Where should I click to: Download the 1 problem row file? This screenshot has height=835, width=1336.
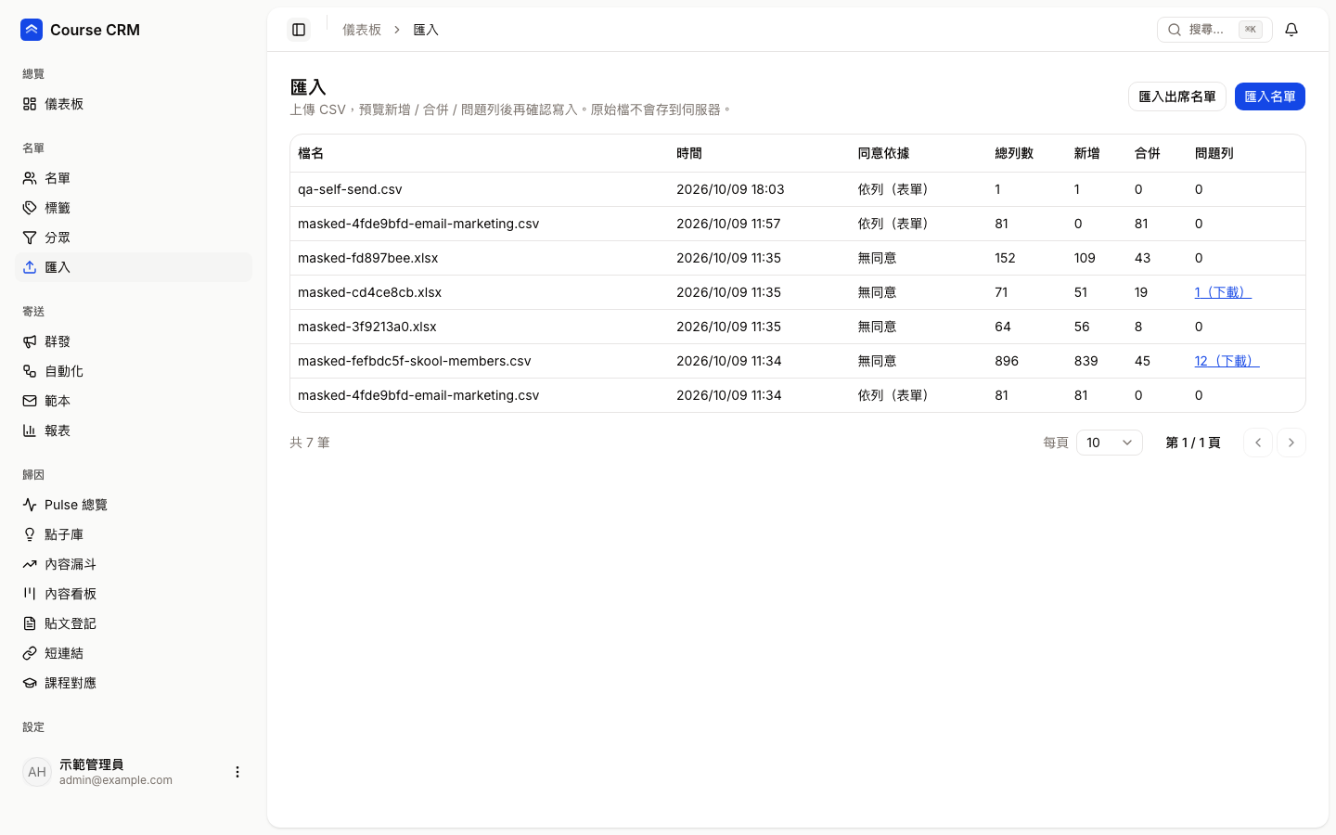click(1223, 292)
